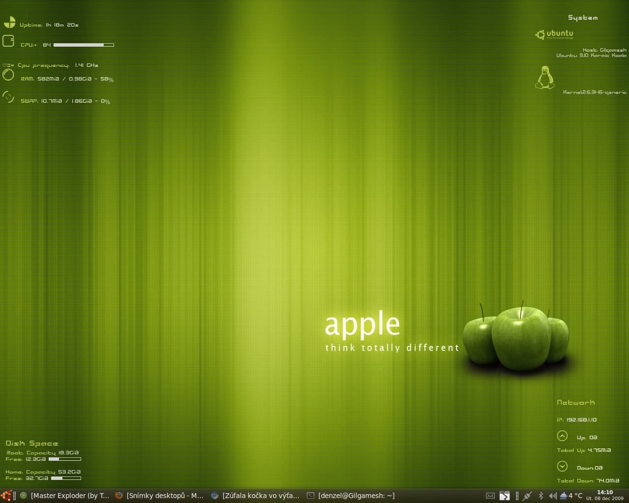629x503 pixels.
Task: Click the date Ut. 08 dec 2009
Action: pos(604,499)
